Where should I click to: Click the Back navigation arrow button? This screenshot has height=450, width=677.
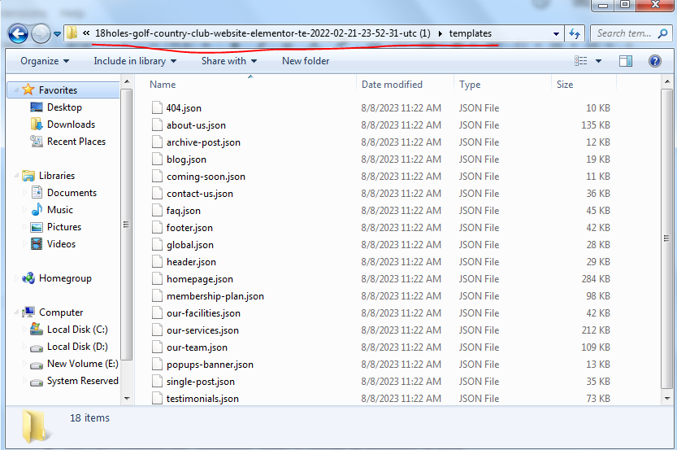(x=18, y=33)
